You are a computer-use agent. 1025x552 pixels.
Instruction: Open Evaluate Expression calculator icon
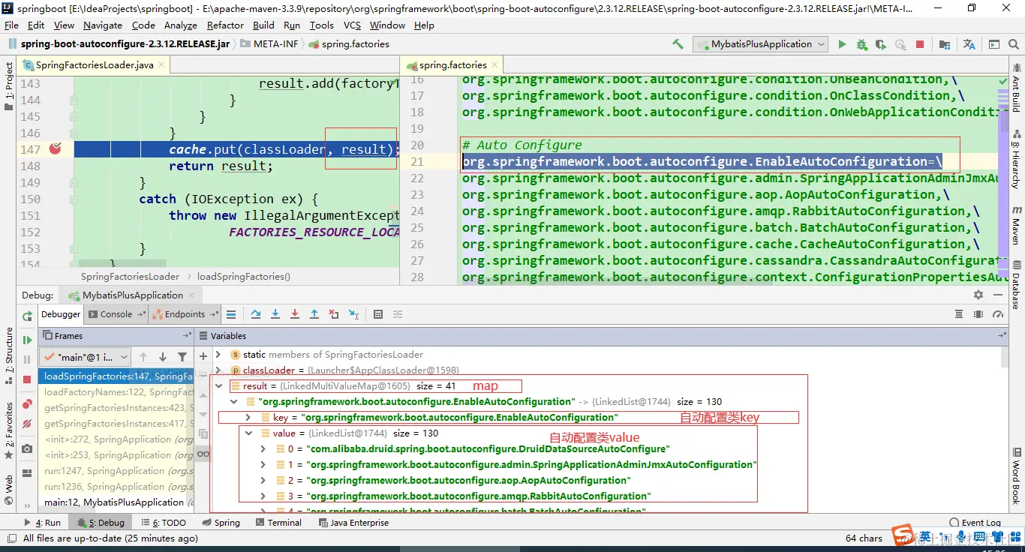click(378, 314)
